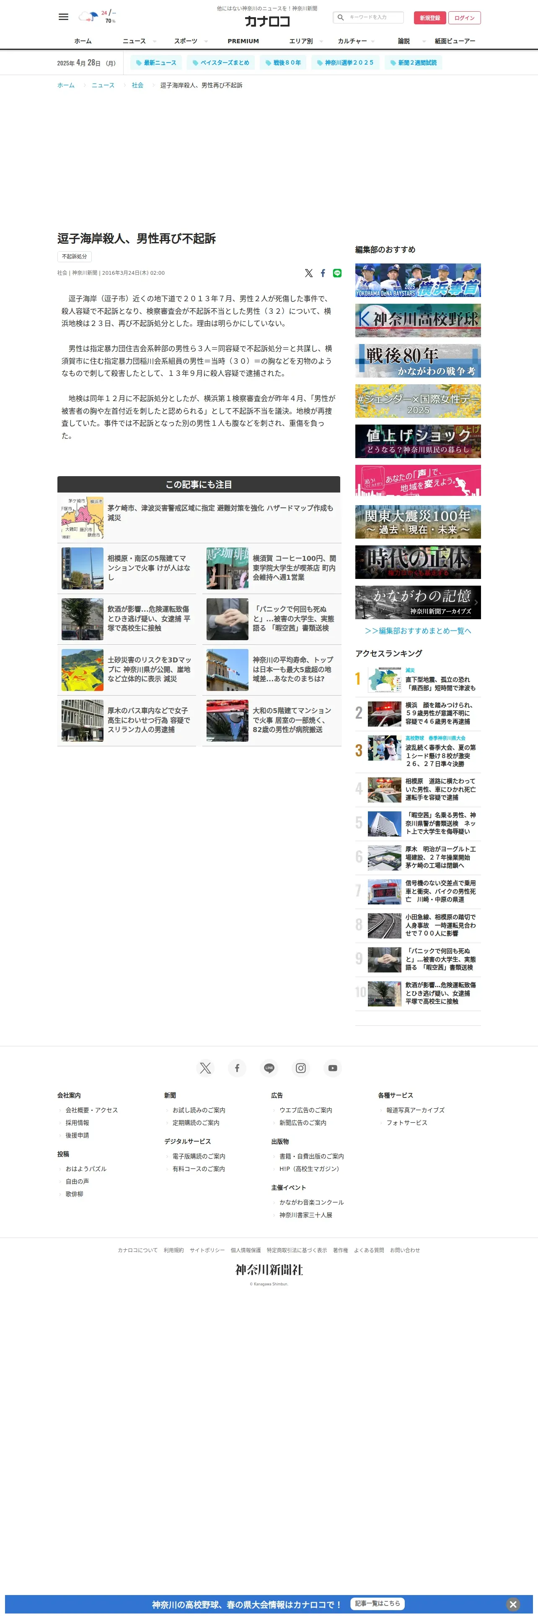Screen dimensions: 538x1616
Task: Open 横須賀 コーヒー100円 article
Action: tap(272, 568)
